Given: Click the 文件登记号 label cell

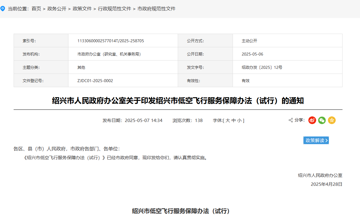Looking at the screenshot, I should [x=41, y=81].
